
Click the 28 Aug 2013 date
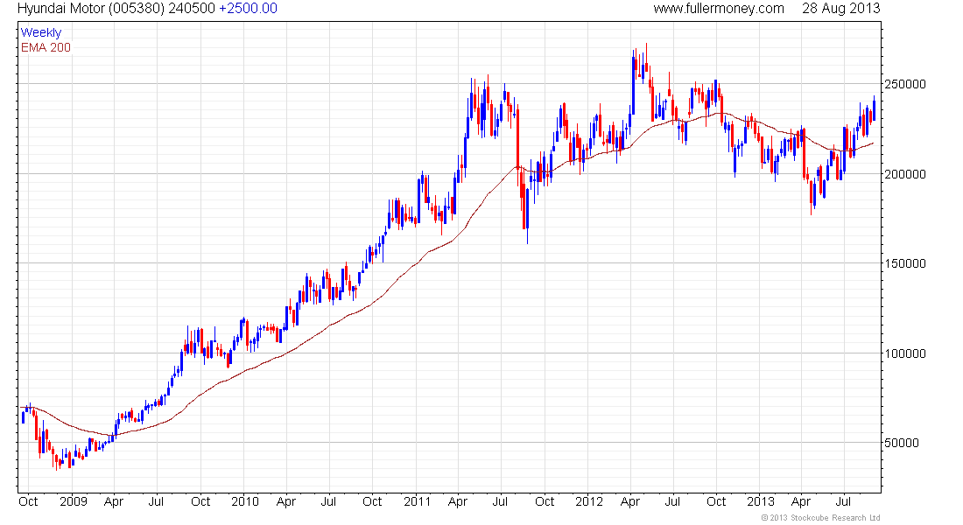click(x=840, y=9)
